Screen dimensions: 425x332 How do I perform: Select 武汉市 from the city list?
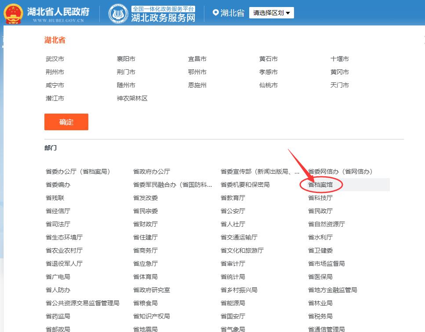tap(55, 59)
